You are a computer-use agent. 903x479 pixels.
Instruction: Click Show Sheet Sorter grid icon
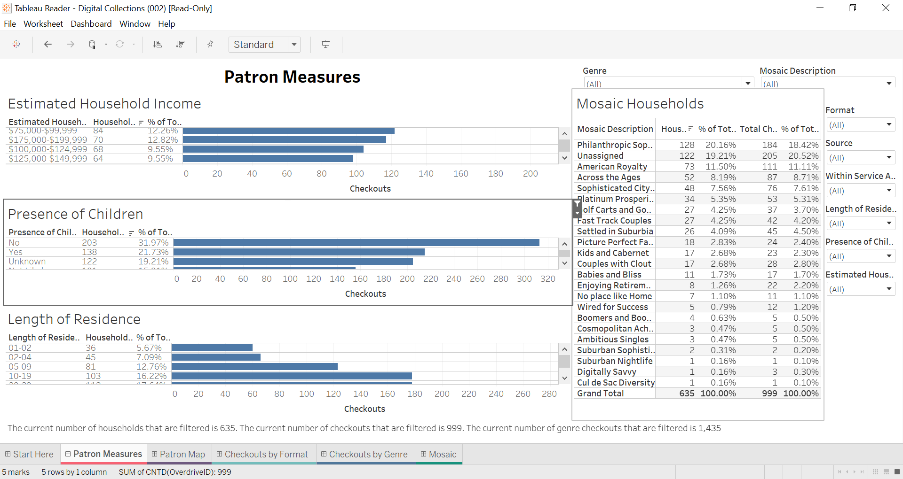[x=875, y=472]
